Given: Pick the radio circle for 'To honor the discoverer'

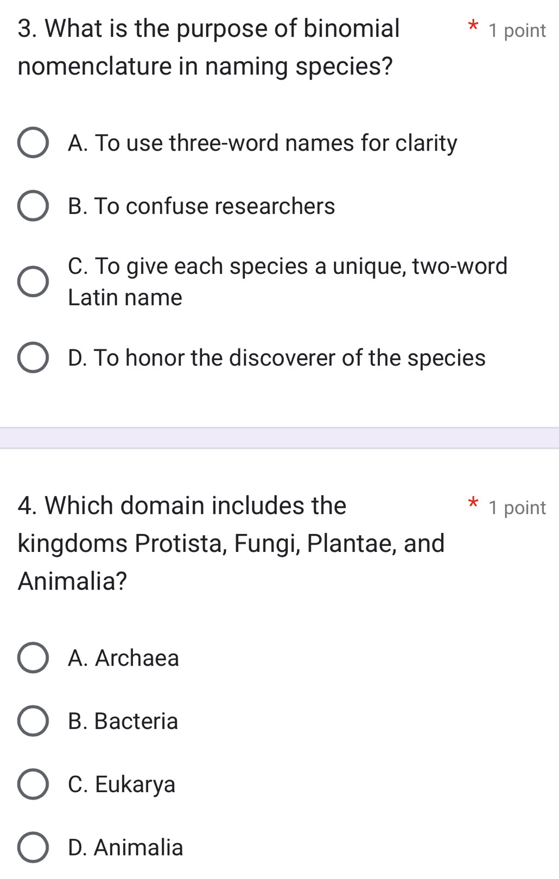Looking at the screenshot, I should click(33, 357).
